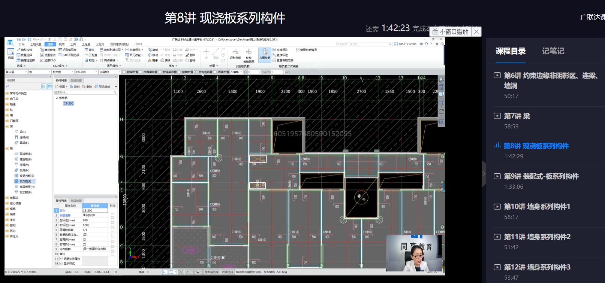Open the 板负筋 component type dropdown
Viewport: 605px width, 283px height.
(63, 72)
